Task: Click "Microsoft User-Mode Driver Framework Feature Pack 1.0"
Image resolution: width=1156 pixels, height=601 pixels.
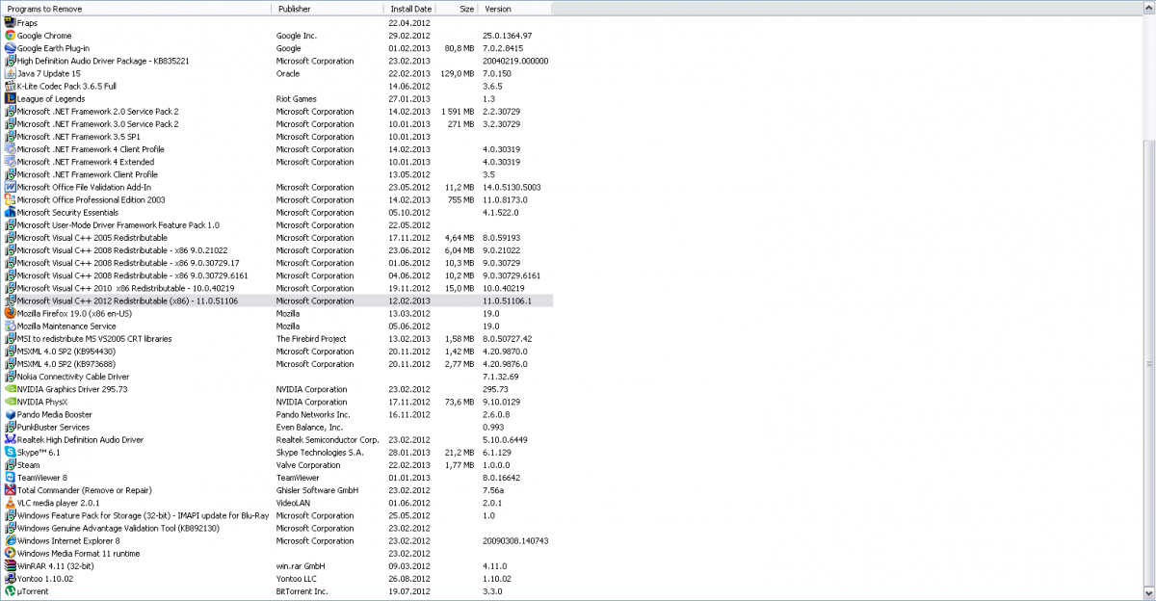Action: tap(118, 225)
